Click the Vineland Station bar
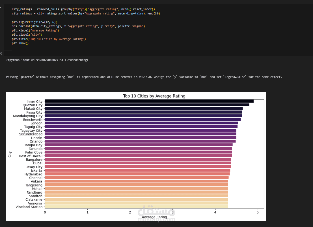Viewport: 313px width, 227px height. [x=136, y=207]
